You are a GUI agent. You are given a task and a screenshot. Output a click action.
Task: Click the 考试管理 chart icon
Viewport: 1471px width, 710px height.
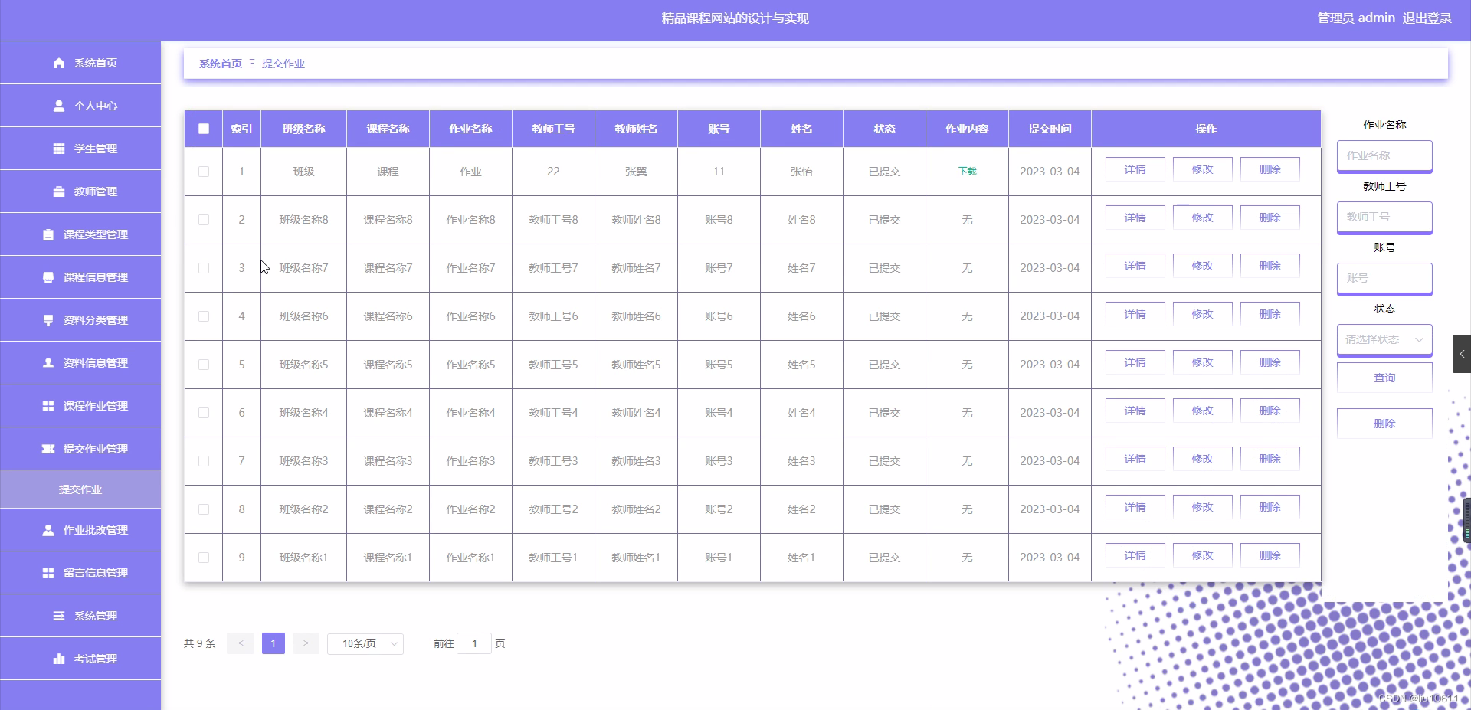pyautogui.click(x=58, y=658)
